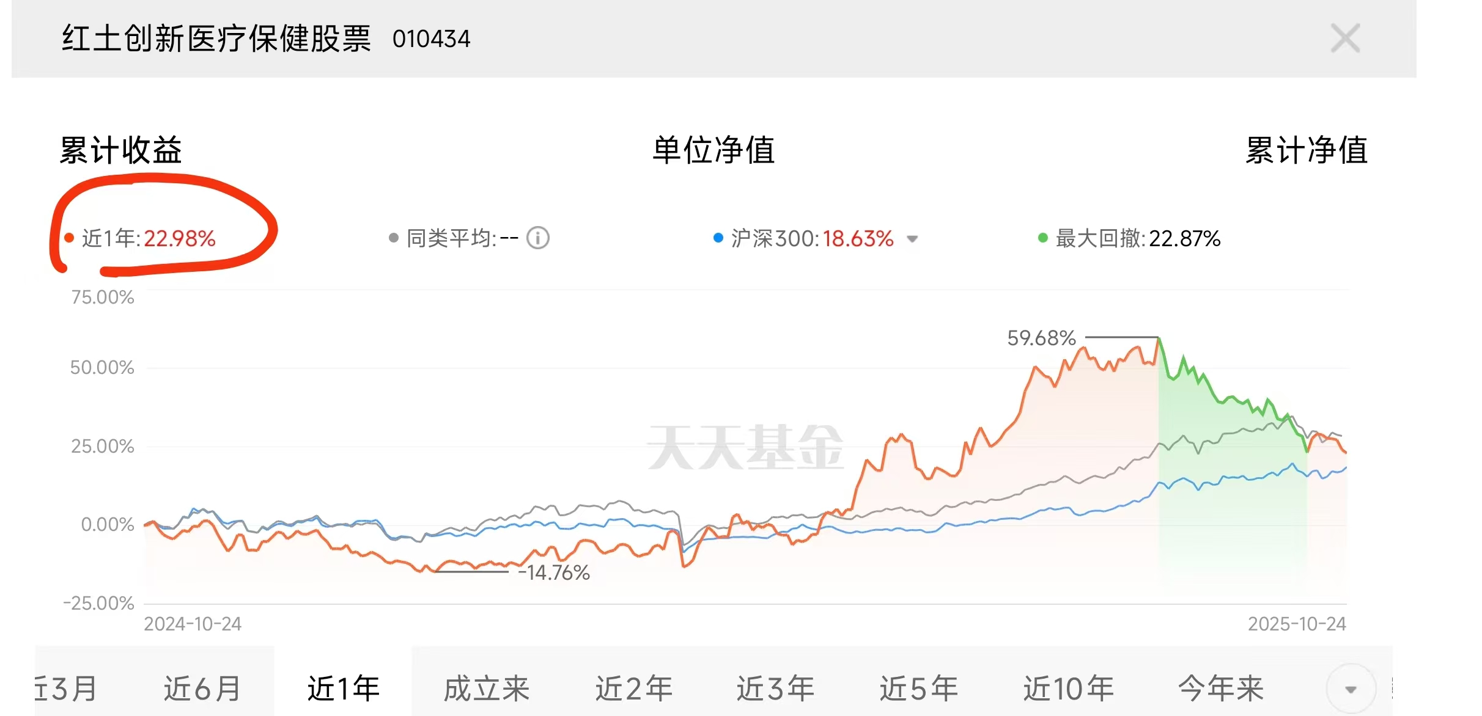
Task: Toggle the orange 近1年 series dot
Action: (69, 238)
